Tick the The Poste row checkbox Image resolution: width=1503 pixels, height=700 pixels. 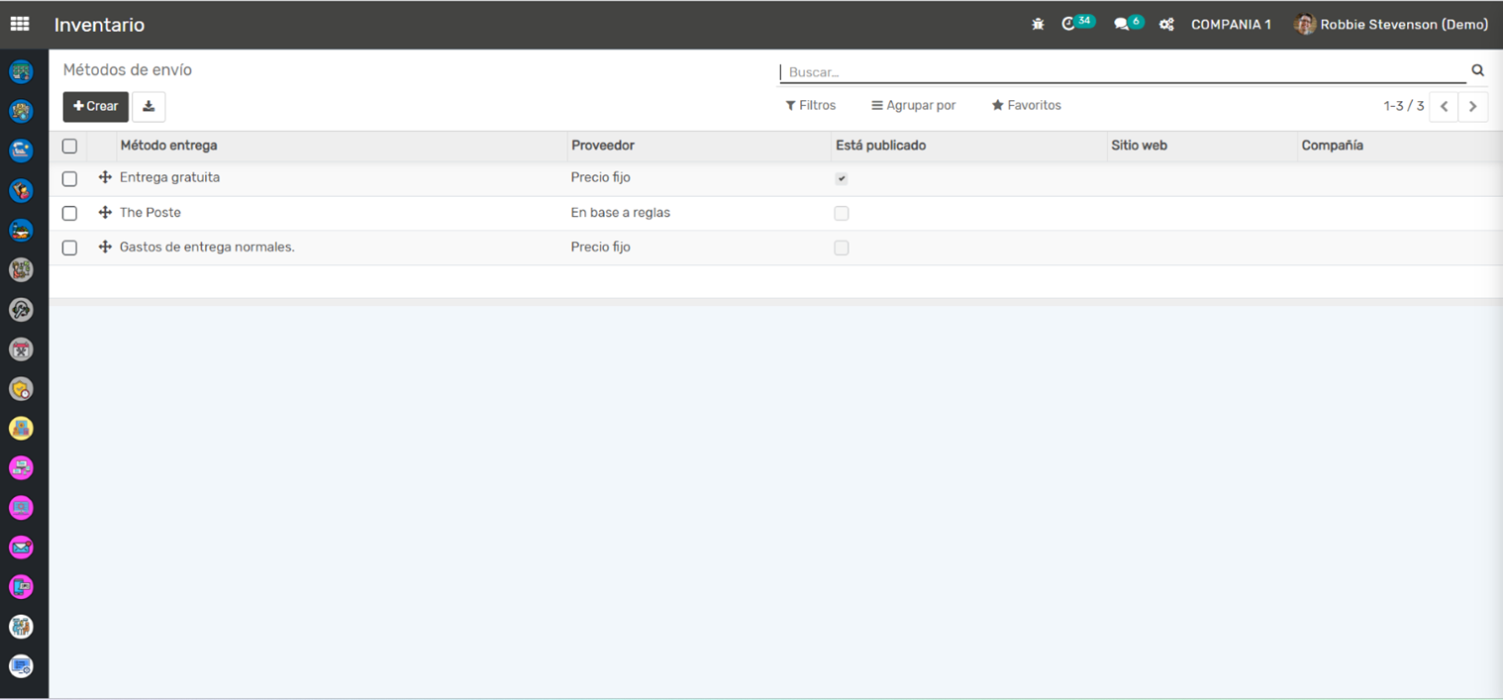coord(69,213)
